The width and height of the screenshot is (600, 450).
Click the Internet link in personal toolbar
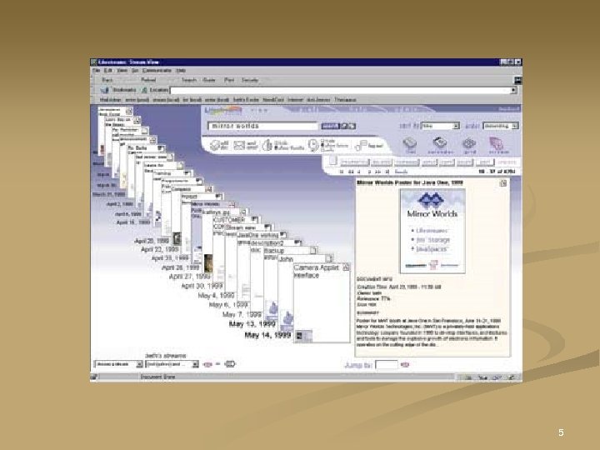(295, 100)
